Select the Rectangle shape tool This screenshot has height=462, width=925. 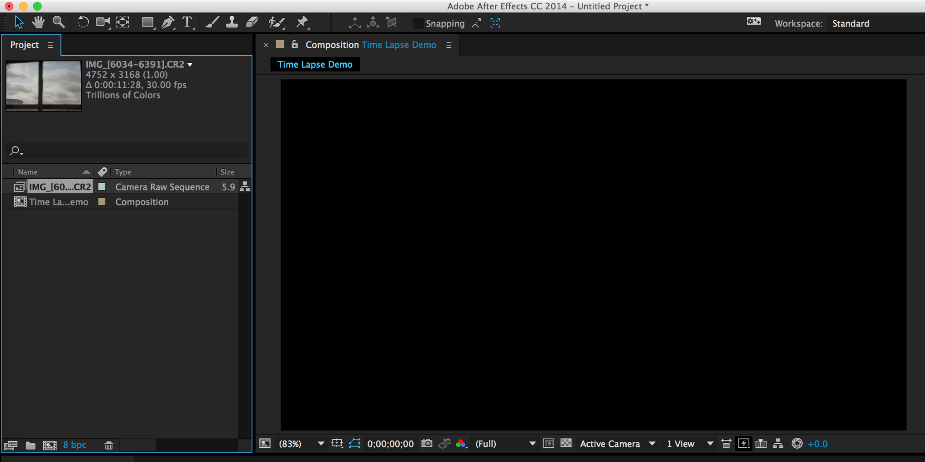pos(148,22)
